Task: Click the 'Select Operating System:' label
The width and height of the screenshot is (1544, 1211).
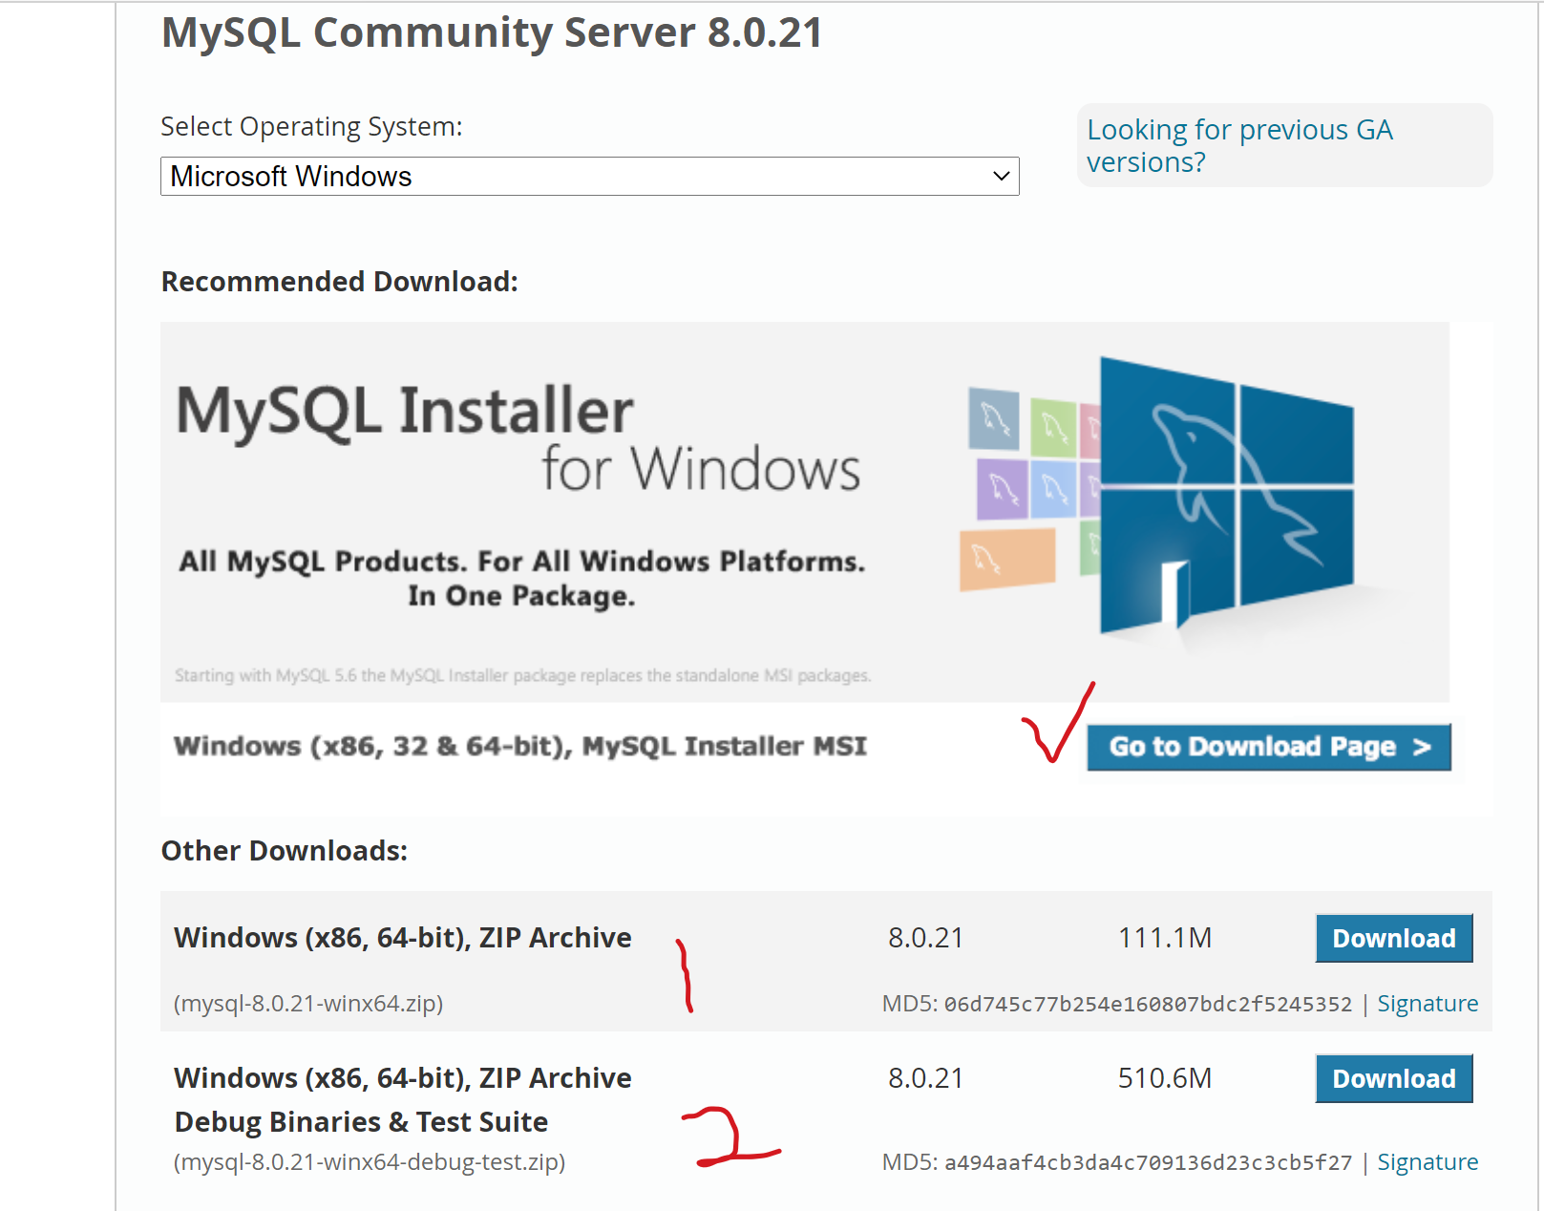Action: click(311, 127)
